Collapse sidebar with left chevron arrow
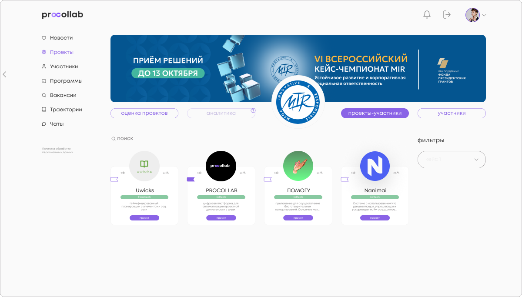 tap(4, 74)
